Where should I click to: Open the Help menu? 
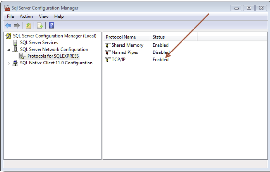coord(59,16)
